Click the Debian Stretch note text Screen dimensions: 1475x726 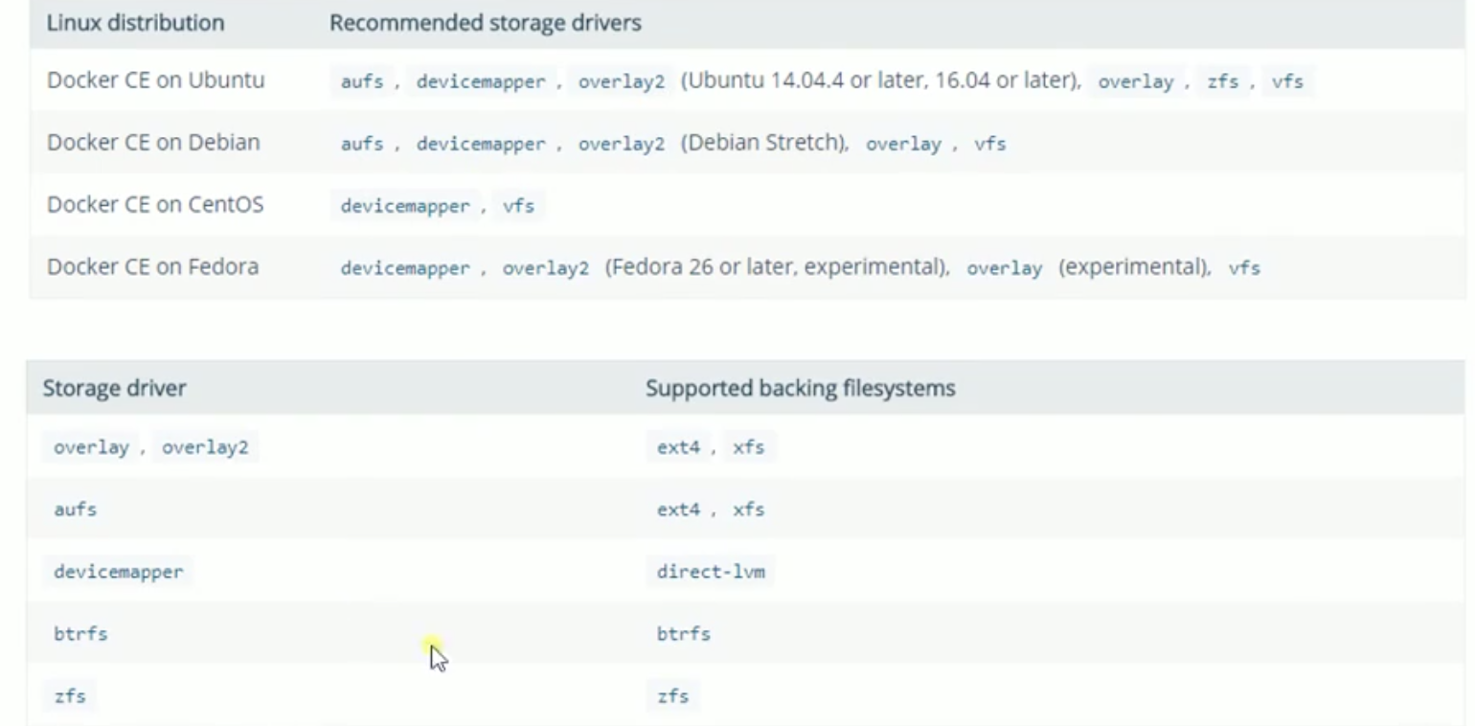(x=764, y=143)
